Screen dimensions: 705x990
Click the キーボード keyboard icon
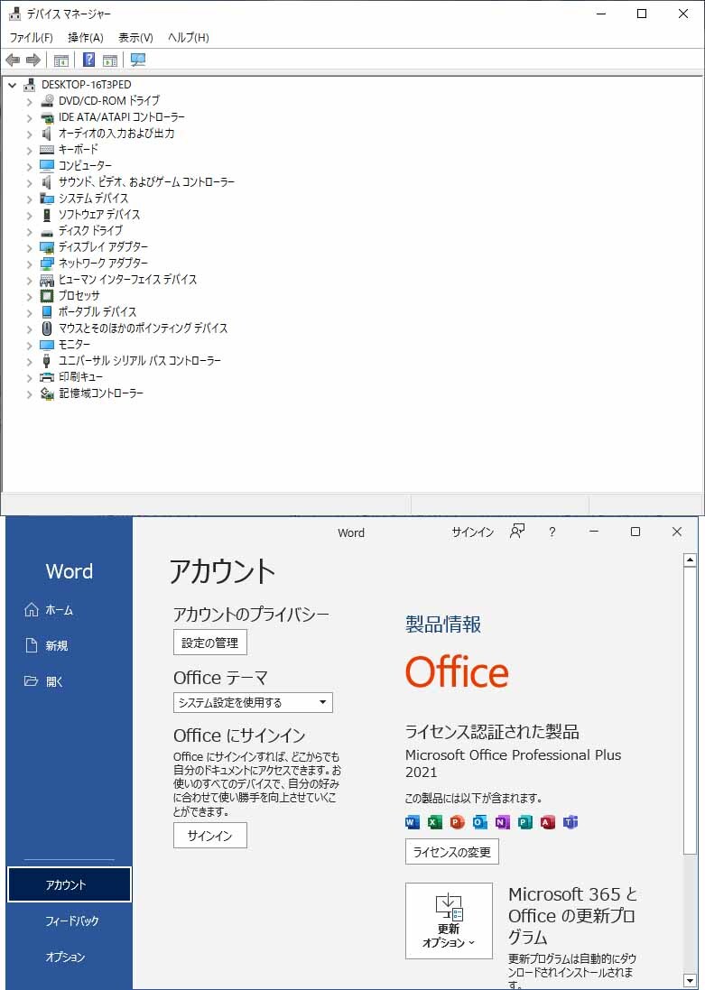[x=47, y=150]
